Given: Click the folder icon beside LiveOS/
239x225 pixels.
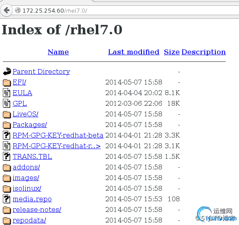Looking at the screenshot, I should coord(7,114).
